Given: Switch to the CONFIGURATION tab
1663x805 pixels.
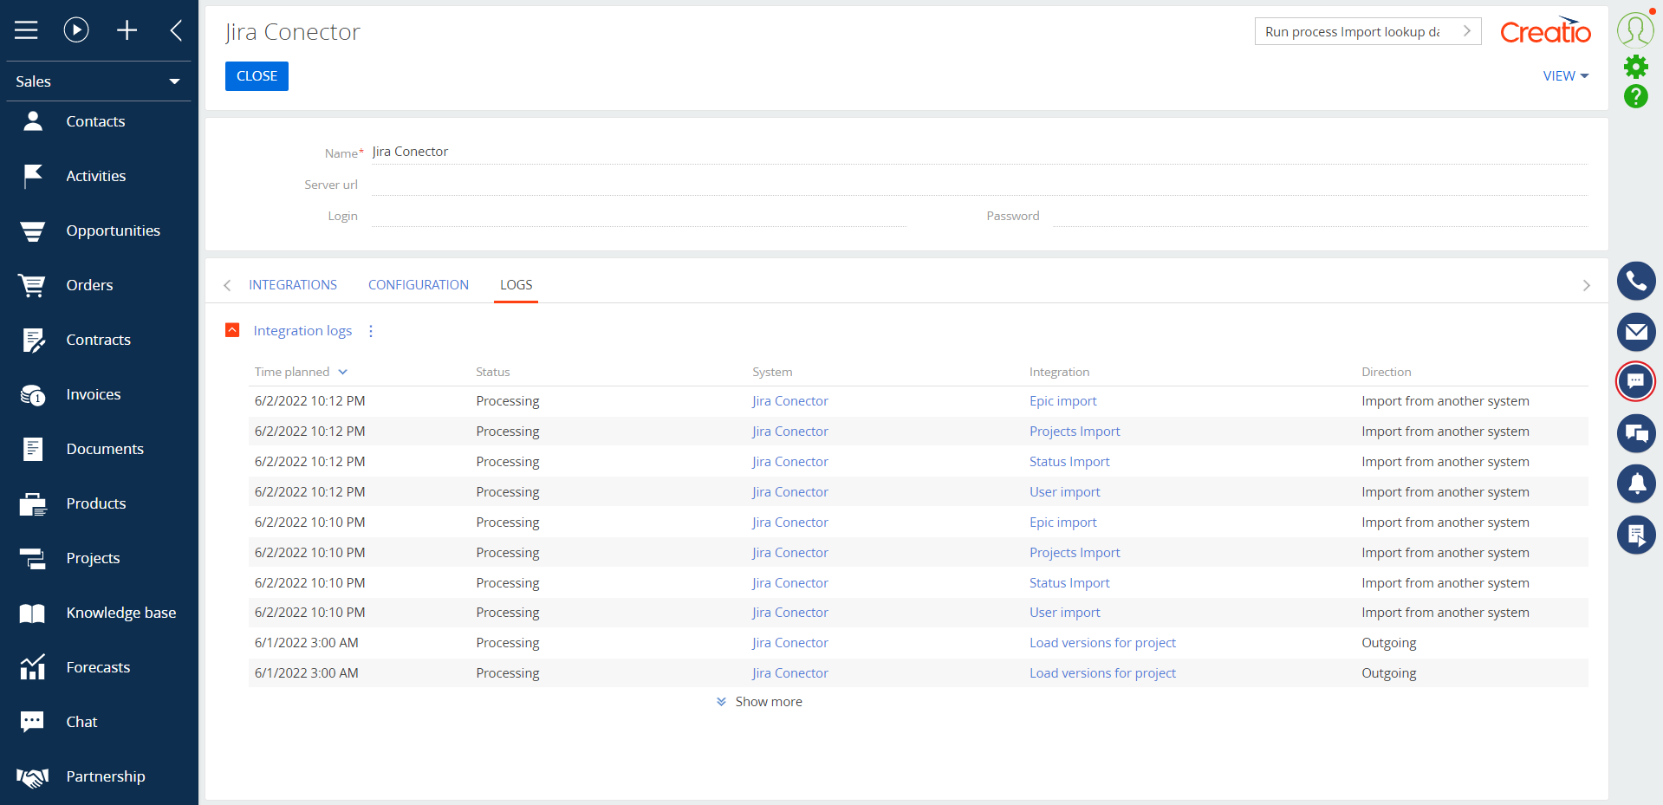Looking at the screenshot, I should tap(419, 285).
